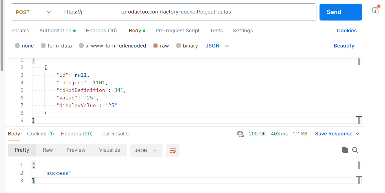The height and width of the screenshot is (193, 385).
Task: Search the response using the magnifier icon
Action: (x=355, y=150)
